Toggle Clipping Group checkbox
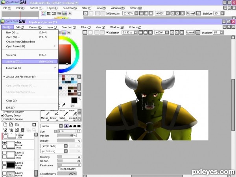 point(2,115)
